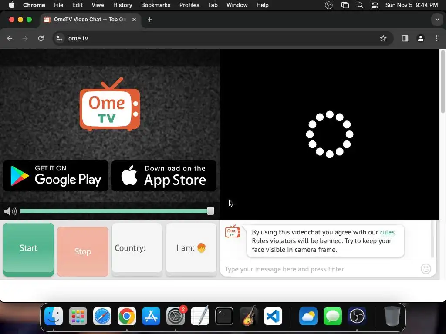Open the View menu
The image size is (446, 334).
(98, 5)
